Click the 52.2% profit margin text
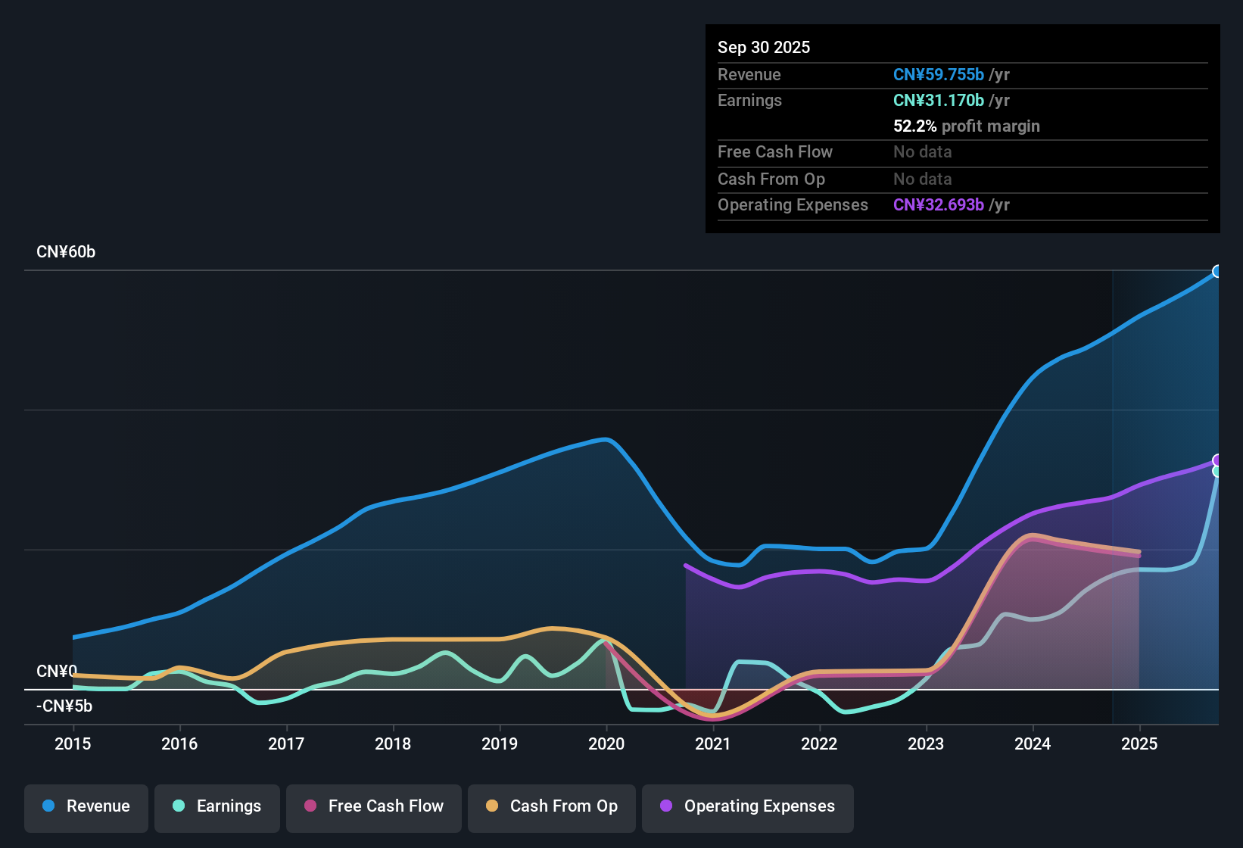The image size is (1243, 848). click(x=967, y=126)
